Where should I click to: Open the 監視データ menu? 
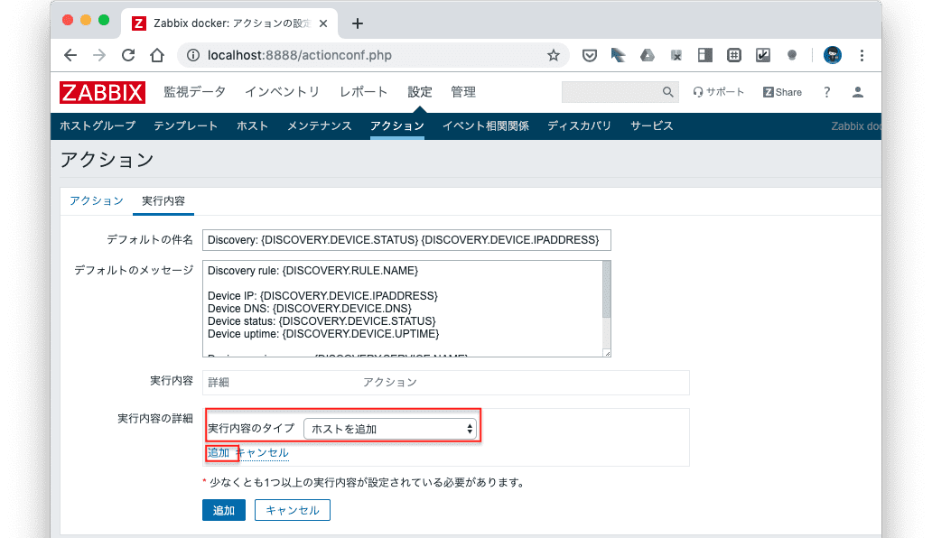pyautogui.click(x=195, y=92)
